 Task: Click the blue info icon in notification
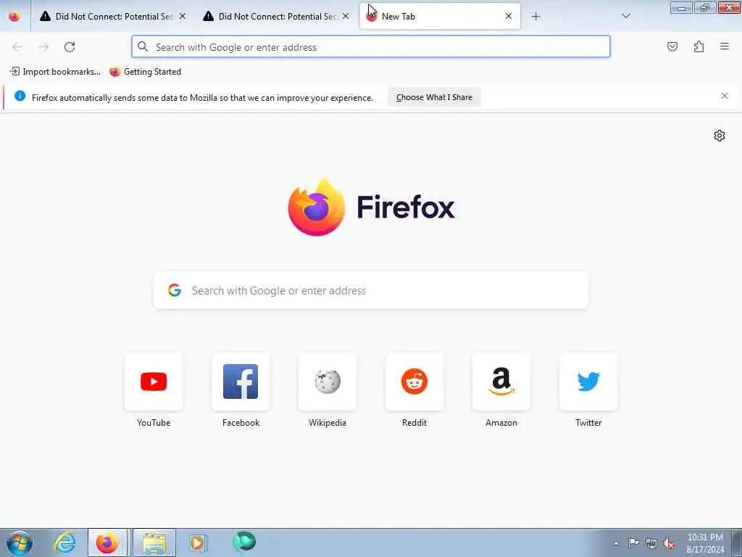click(x=20, y=96)
